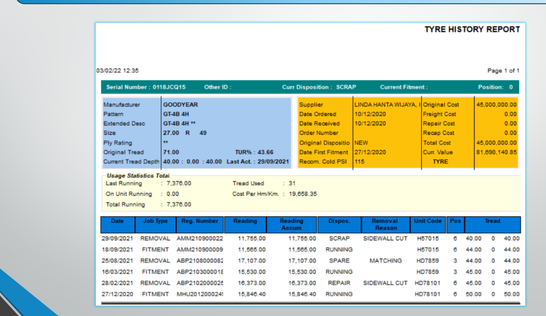Click the Date column header
This screenshot has height=316, width=546.
point(117,224)
